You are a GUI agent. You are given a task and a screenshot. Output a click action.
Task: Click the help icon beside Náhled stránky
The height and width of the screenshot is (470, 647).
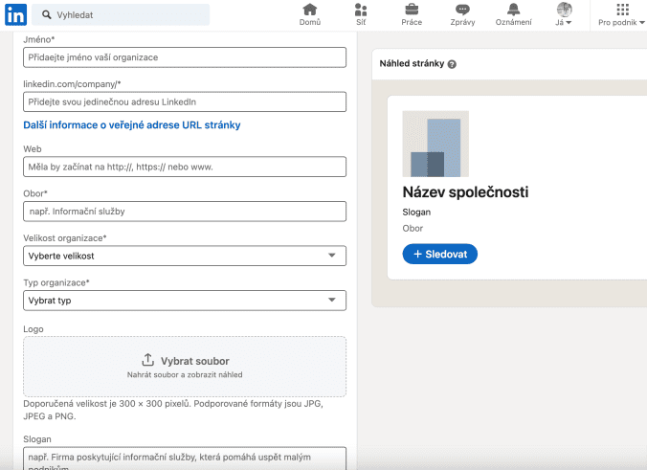(452, 64)
